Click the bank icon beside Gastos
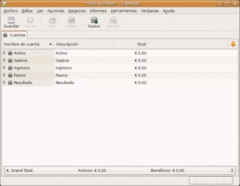240x186 pixels. (10, 60)
